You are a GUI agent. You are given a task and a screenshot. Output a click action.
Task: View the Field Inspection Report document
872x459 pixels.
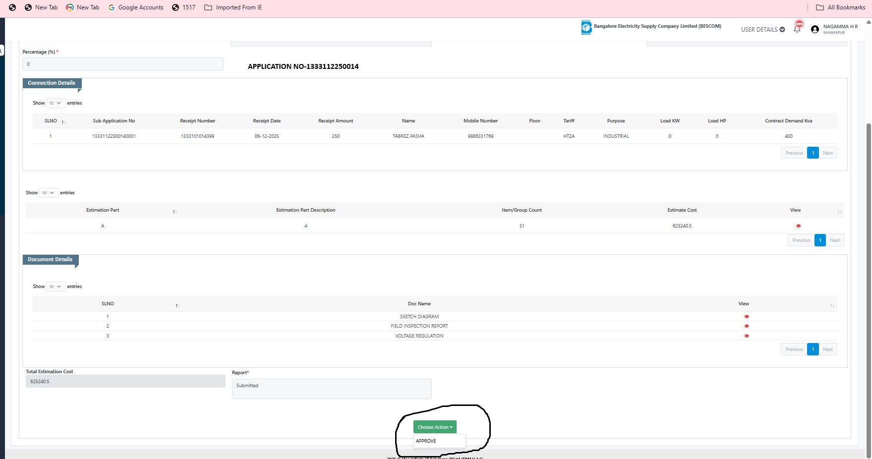747,326
